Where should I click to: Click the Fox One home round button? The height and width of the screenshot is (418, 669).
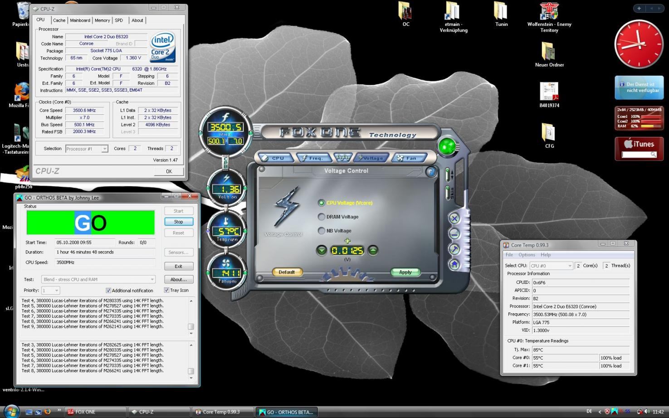click(x=454, y=265)
